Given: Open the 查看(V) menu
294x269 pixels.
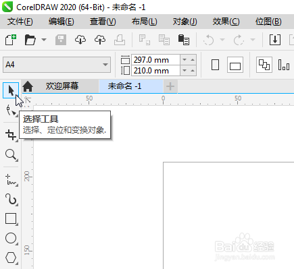Looking at the screenshot, I should click(103, 22).
